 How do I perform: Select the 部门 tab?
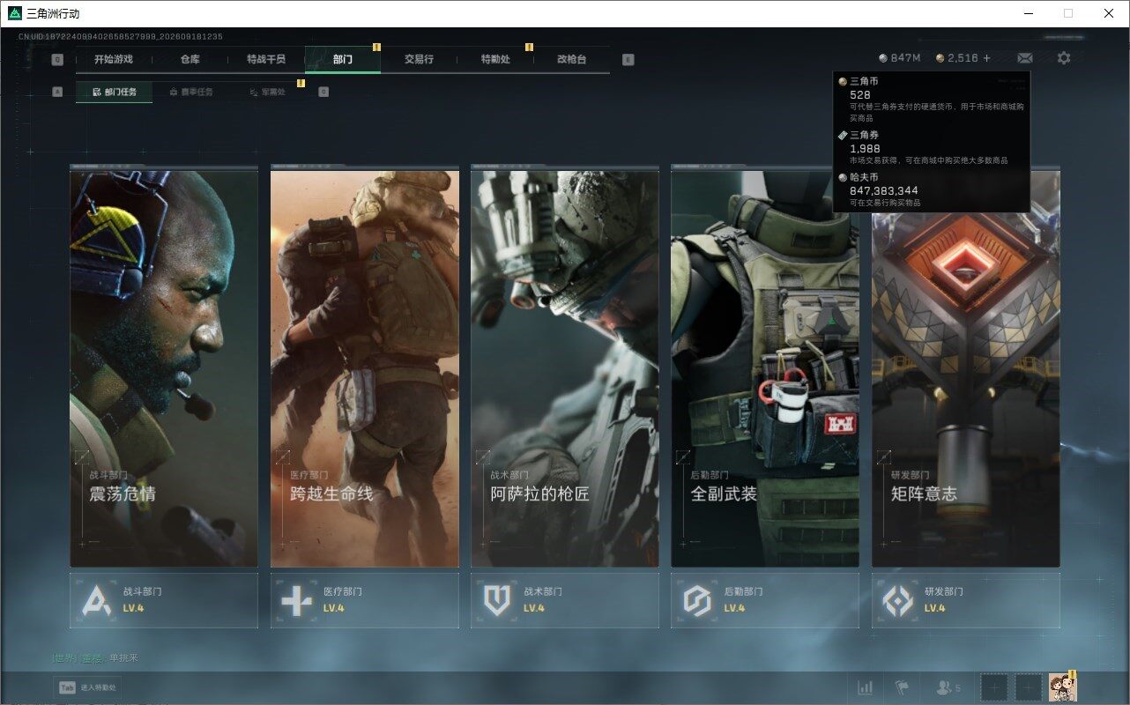(x=343, y=59)
